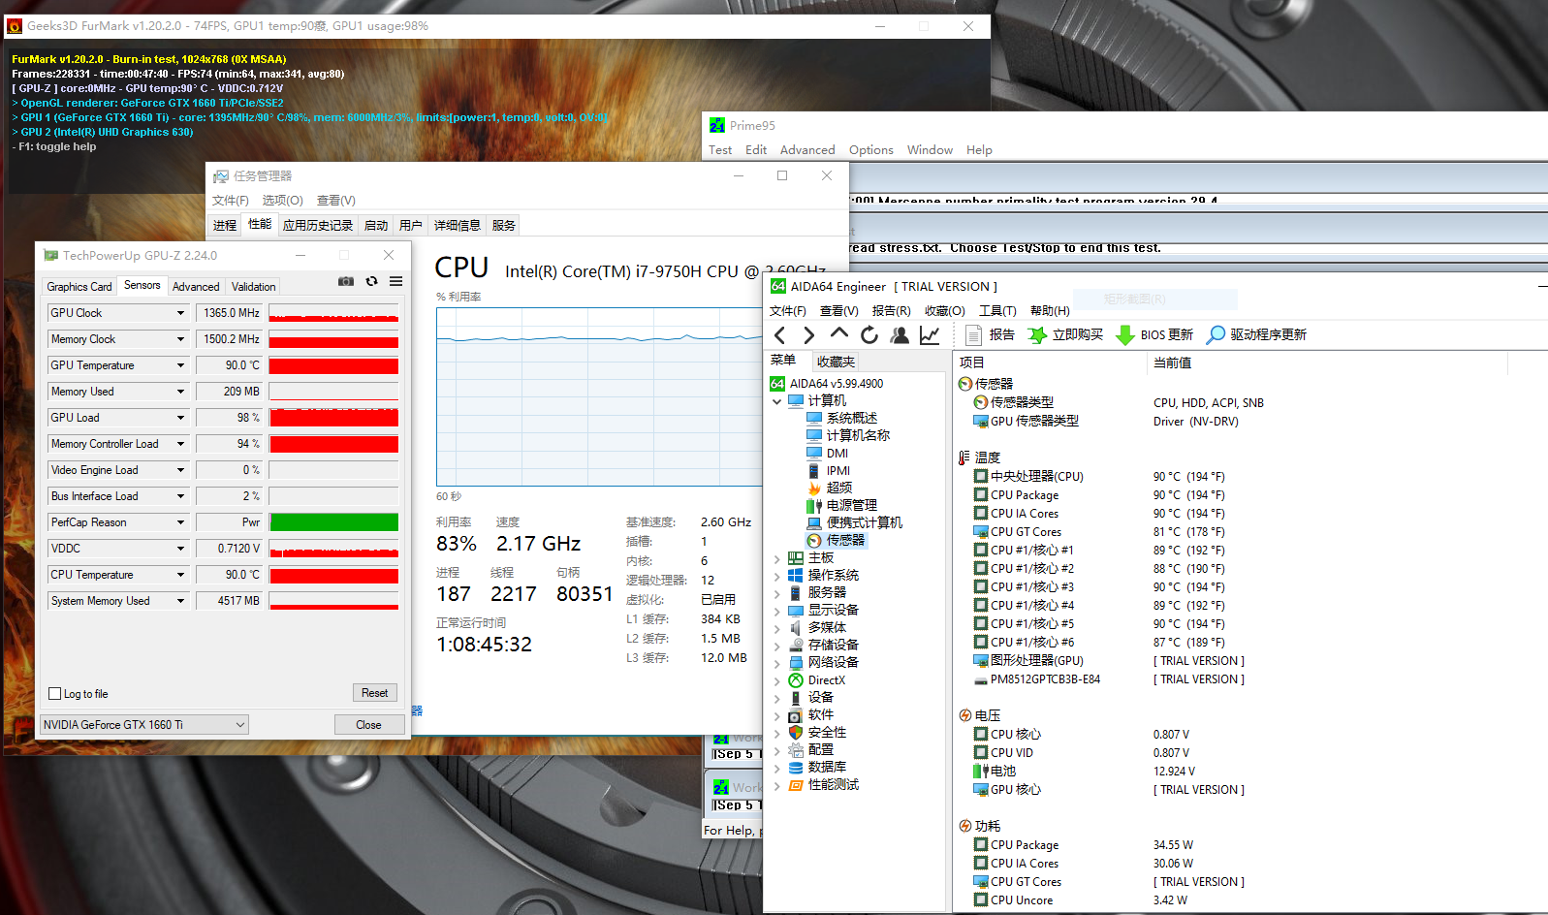Switch to Task Manager 启动 tab
The image size is (1548, 915).
376,225
